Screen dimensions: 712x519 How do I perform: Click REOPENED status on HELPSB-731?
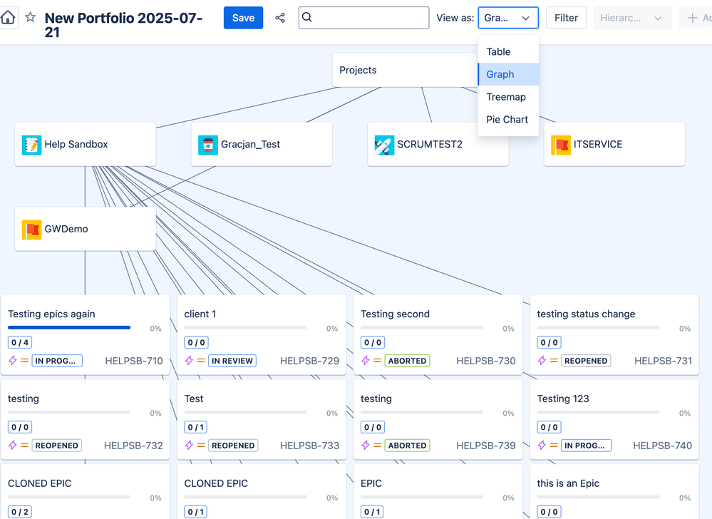586,361
